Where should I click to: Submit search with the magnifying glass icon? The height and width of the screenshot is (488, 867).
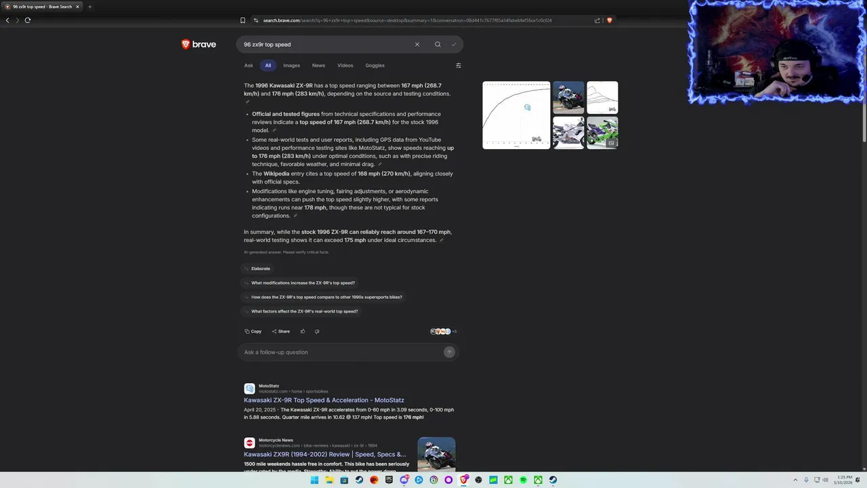click(438, 45)
